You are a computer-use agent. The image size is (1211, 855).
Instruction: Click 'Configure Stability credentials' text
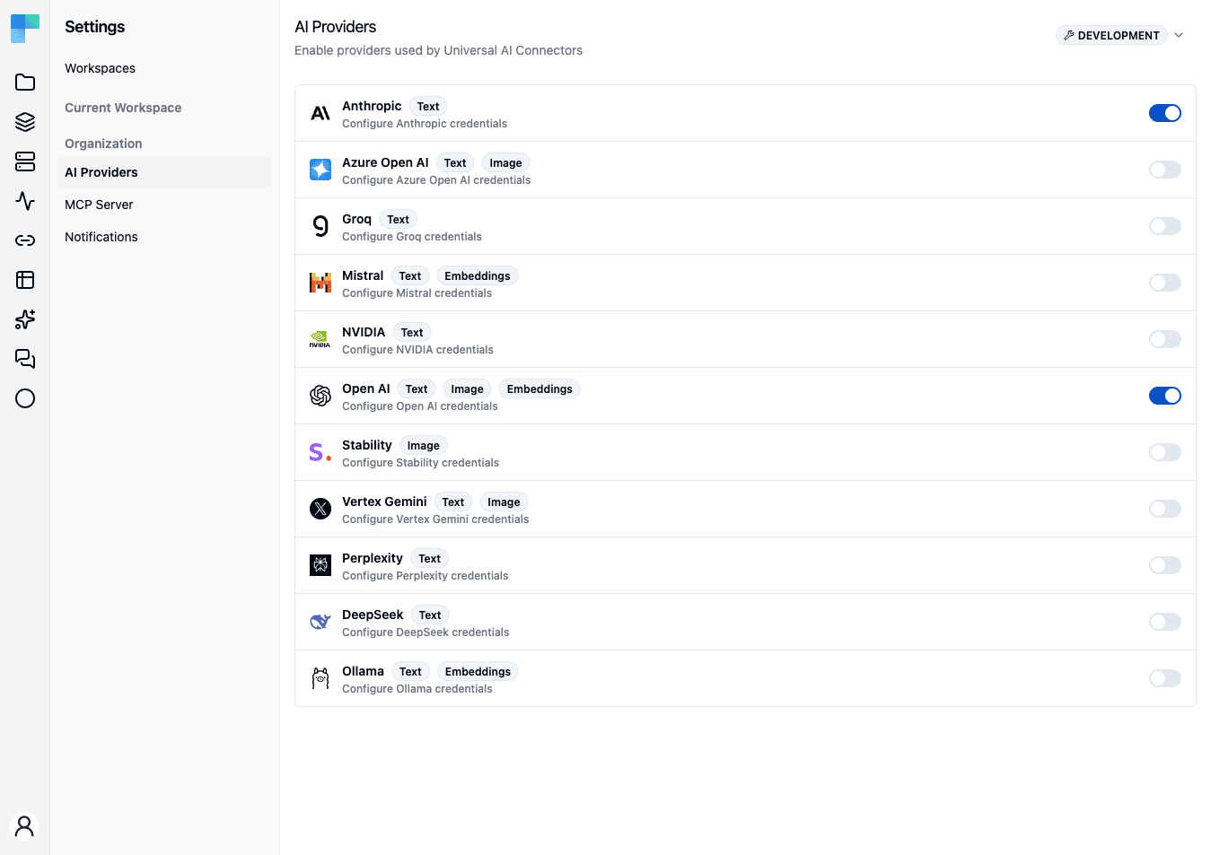(x=420, y=463)
